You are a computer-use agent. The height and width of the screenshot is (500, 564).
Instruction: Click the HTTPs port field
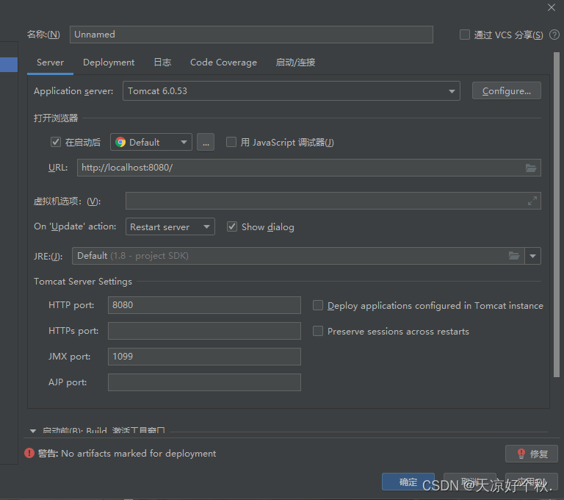(x=204, y=331)
